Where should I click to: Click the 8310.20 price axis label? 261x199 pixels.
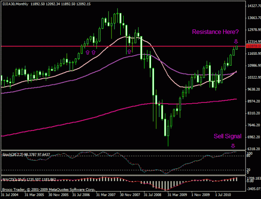(254, 113)
